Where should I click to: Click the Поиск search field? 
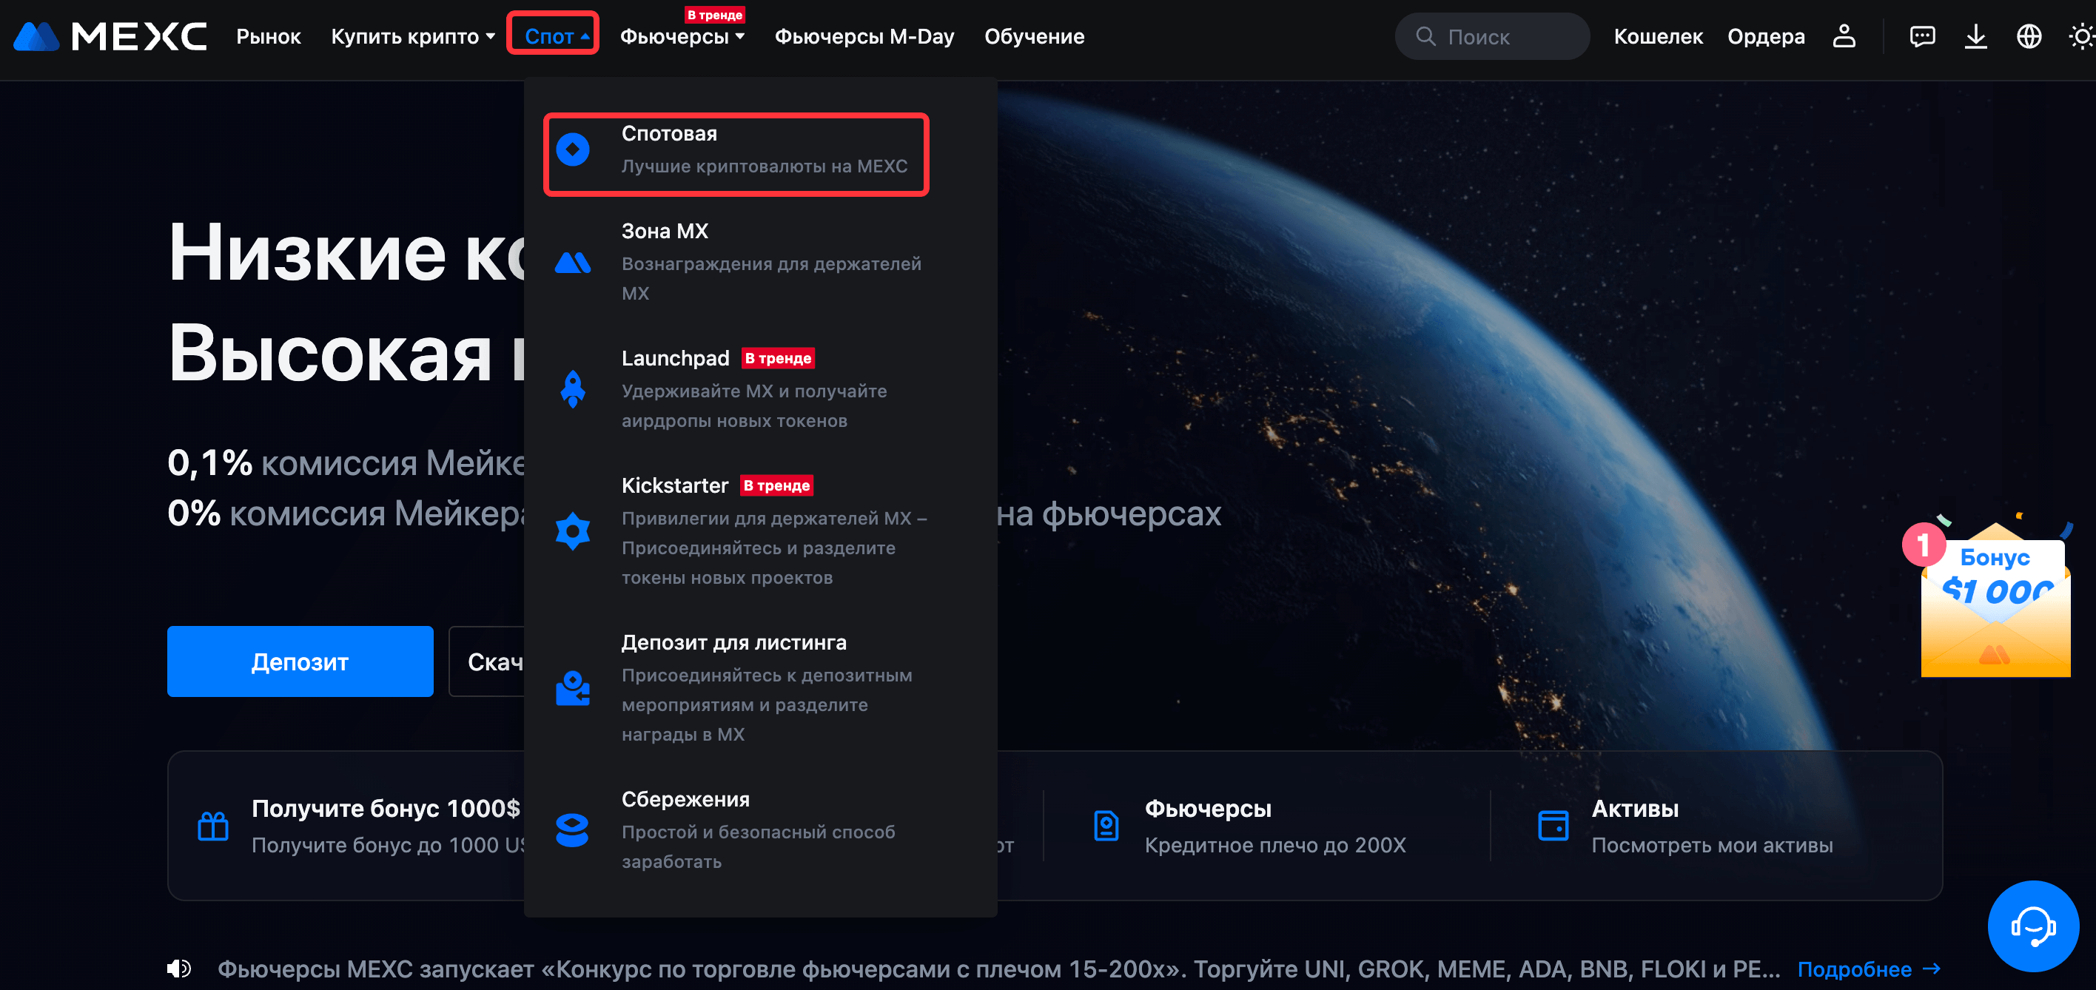point(1492,36)
